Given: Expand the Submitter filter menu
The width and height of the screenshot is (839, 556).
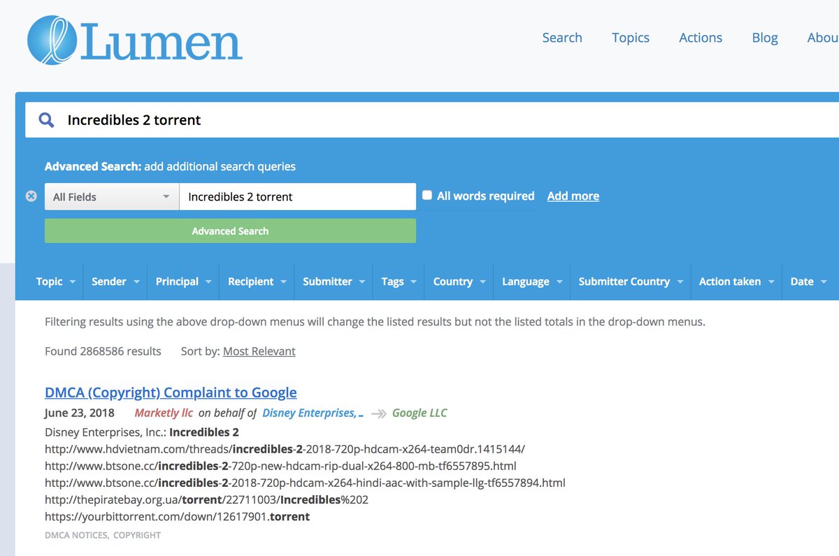Looking at the screenshot, I should 334,281.
